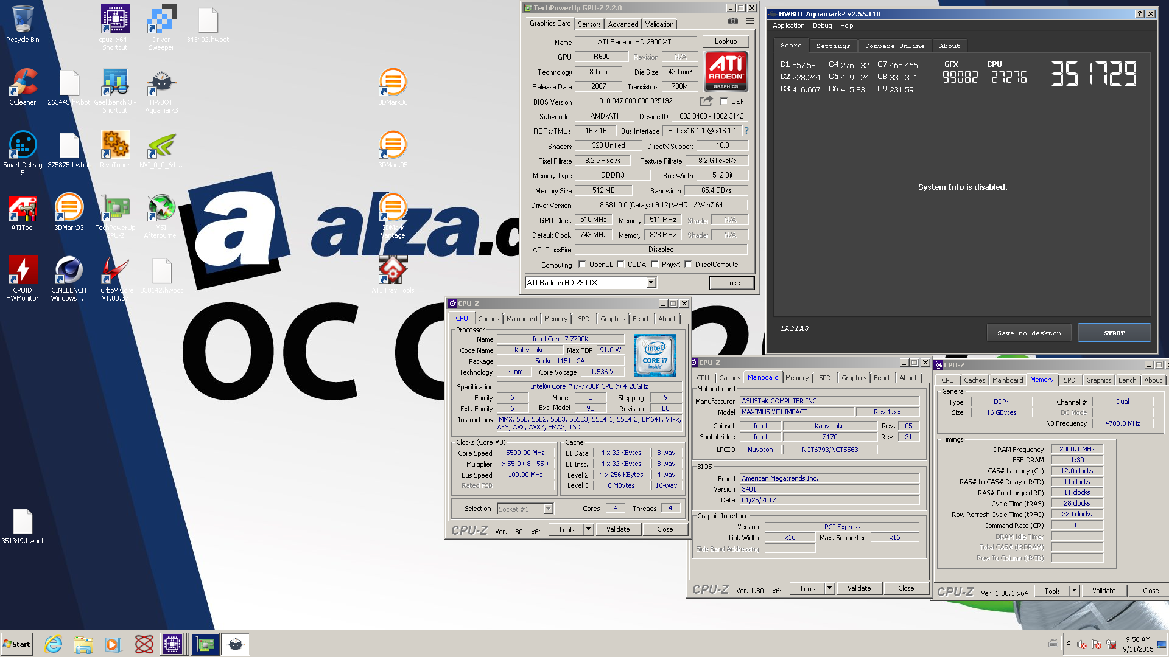Screen dimensions: 1169x657
Task: Open Internet Explorer from the taskbar
Action: [x=54, y=644]
